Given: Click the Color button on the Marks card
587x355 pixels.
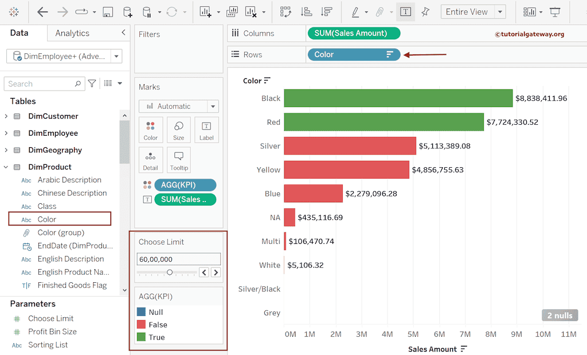Looking at the screenshot, I should click(151, 130).
